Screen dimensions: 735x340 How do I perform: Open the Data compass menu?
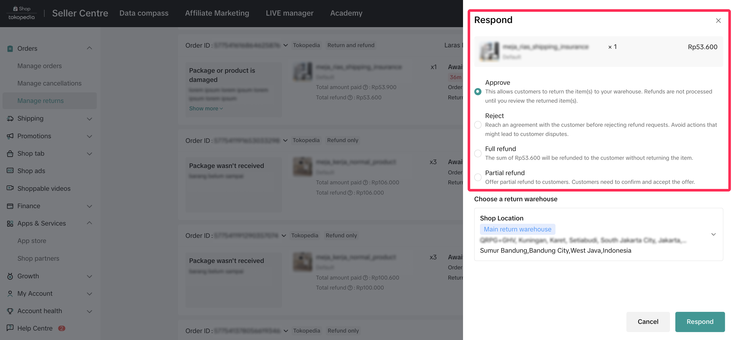pos(144,13)
